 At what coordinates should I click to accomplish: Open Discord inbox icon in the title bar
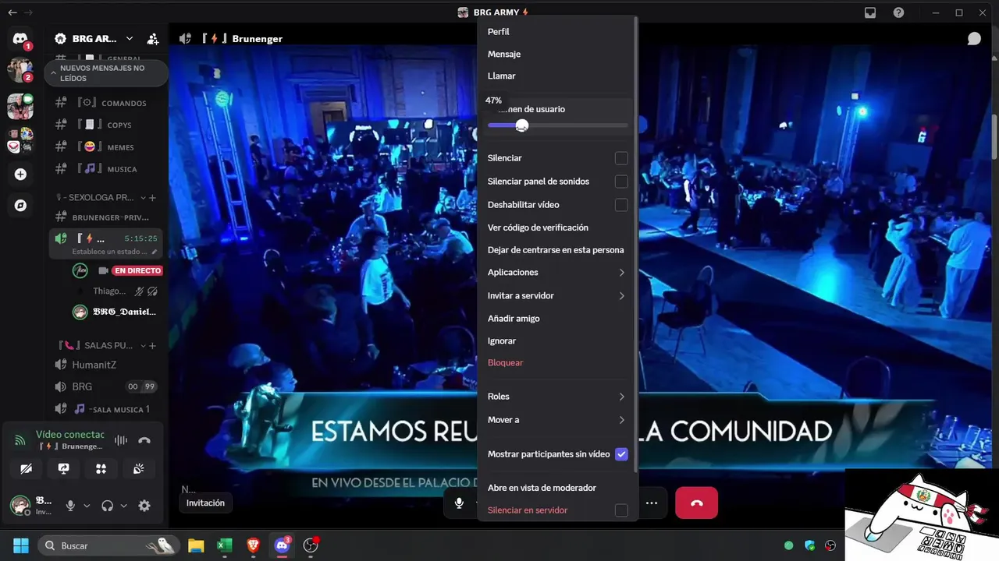(870, 12)
